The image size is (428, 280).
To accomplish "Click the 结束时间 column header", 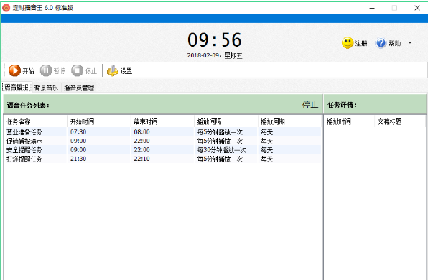I will coord(162,121).
